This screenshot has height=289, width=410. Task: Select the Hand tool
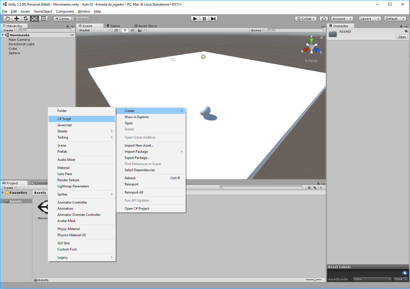point(8,19)
